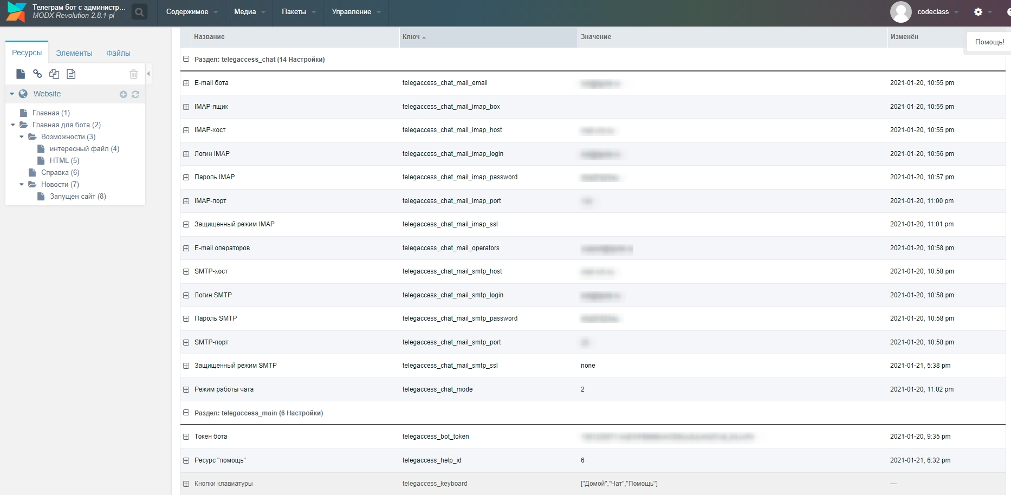Image resolution: width=1011 pixels, height=495 pixels.
Task: Open the Содержимое menu
Action: pos(192,12)
